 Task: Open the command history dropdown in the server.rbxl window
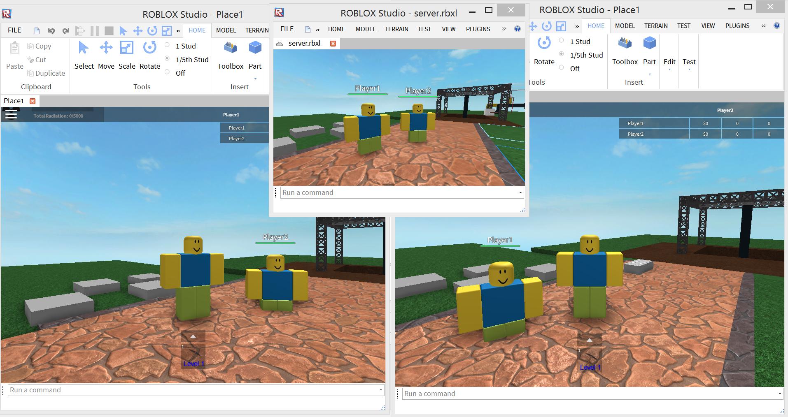[520, 192]
